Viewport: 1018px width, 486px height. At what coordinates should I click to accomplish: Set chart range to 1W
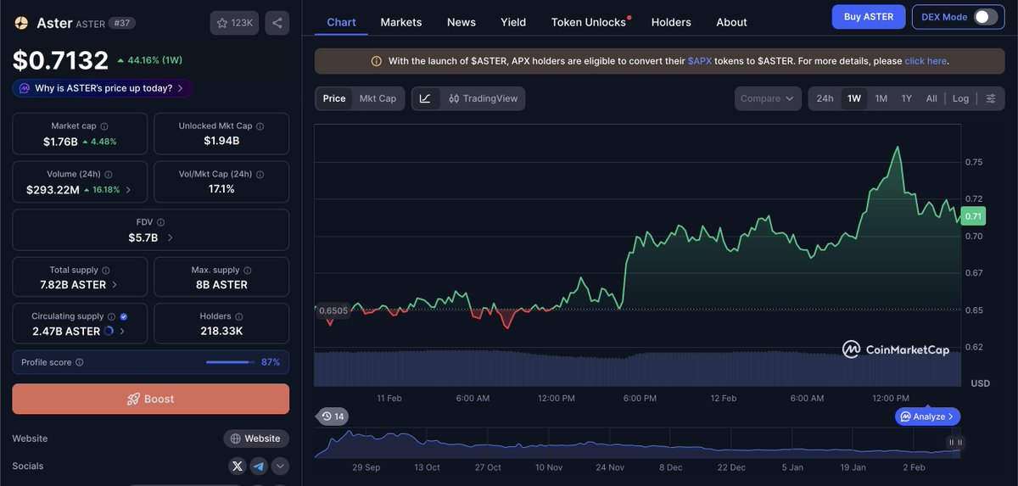(854, 98)
